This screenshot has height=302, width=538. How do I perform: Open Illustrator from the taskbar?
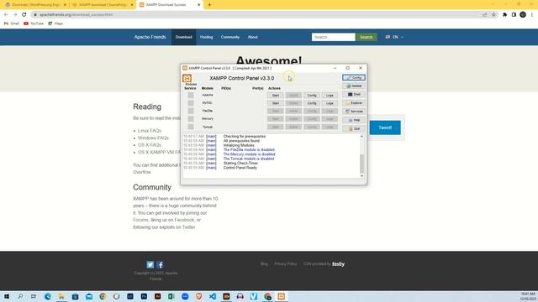click(x=157, y=296)
